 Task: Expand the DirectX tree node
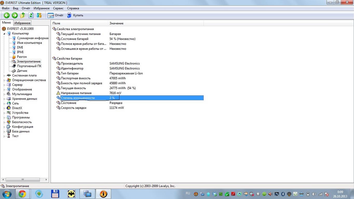click(x=4, y=108)
